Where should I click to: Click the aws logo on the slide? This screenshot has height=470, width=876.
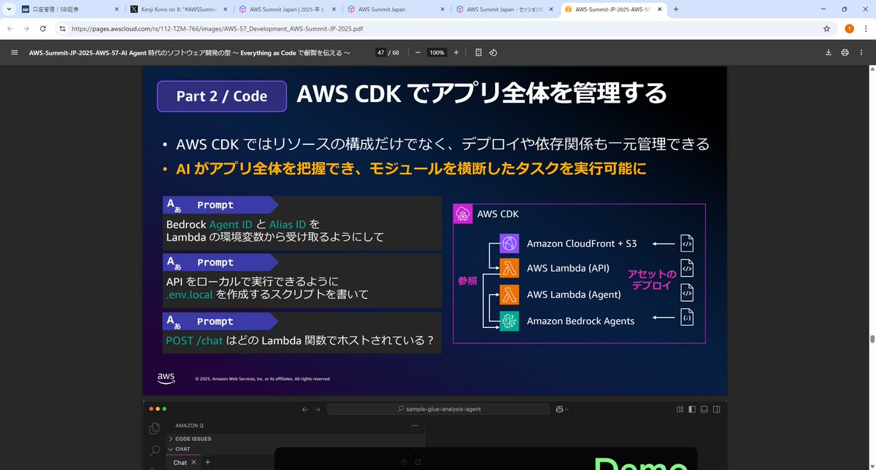coord(166,377)
